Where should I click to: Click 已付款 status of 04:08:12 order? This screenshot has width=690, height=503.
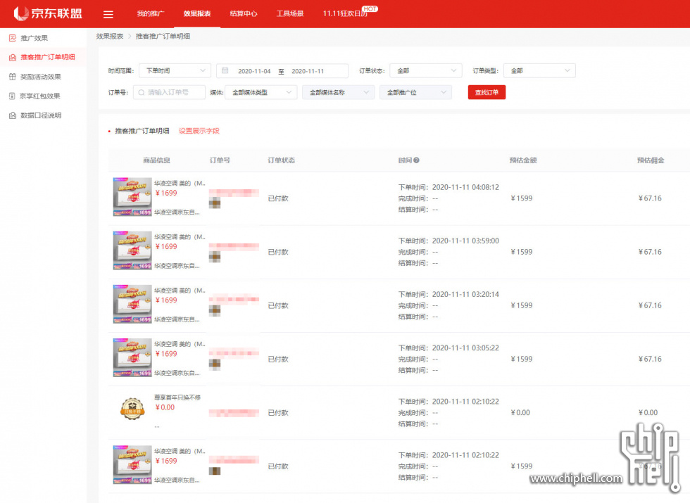pos(278,198)
